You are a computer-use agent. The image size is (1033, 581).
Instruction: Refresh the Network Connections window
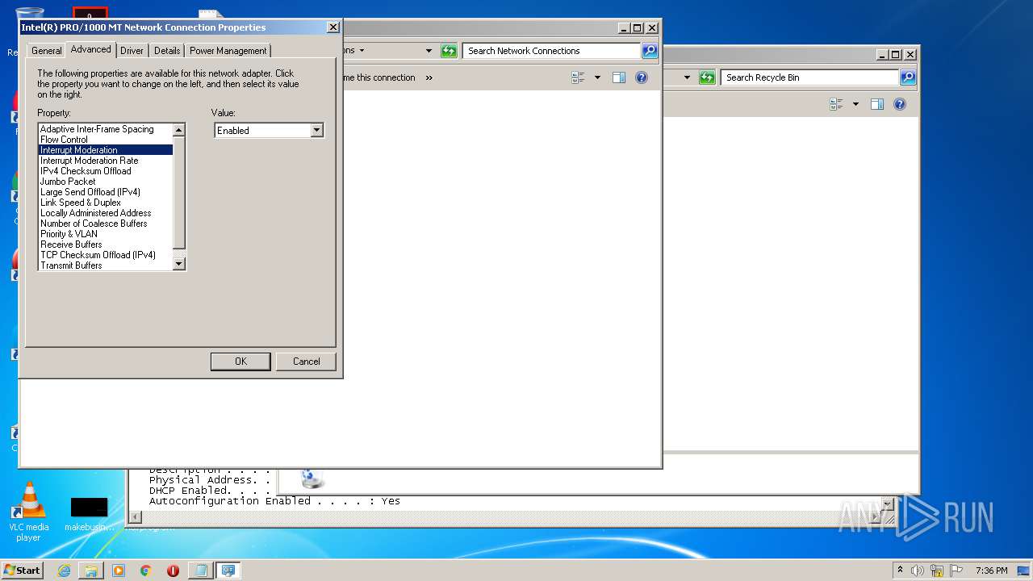pos(449,51)
